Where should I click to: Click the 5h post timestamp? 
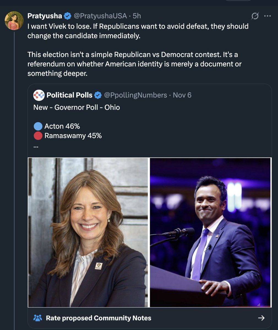click(x=137, y=16)
